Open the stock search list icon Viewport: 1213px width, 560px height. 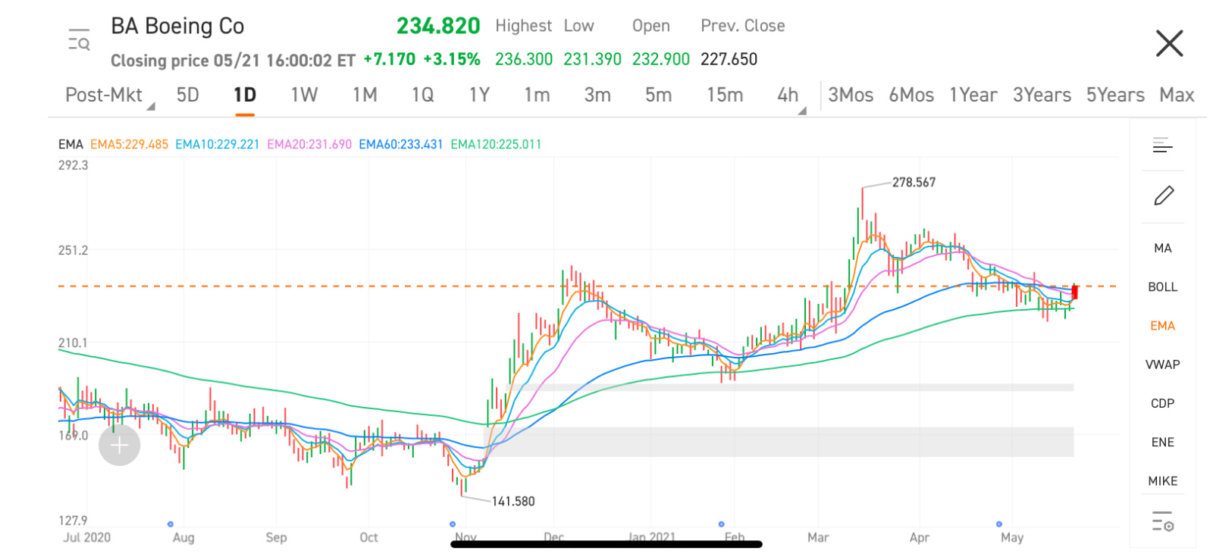pos(79,39)
